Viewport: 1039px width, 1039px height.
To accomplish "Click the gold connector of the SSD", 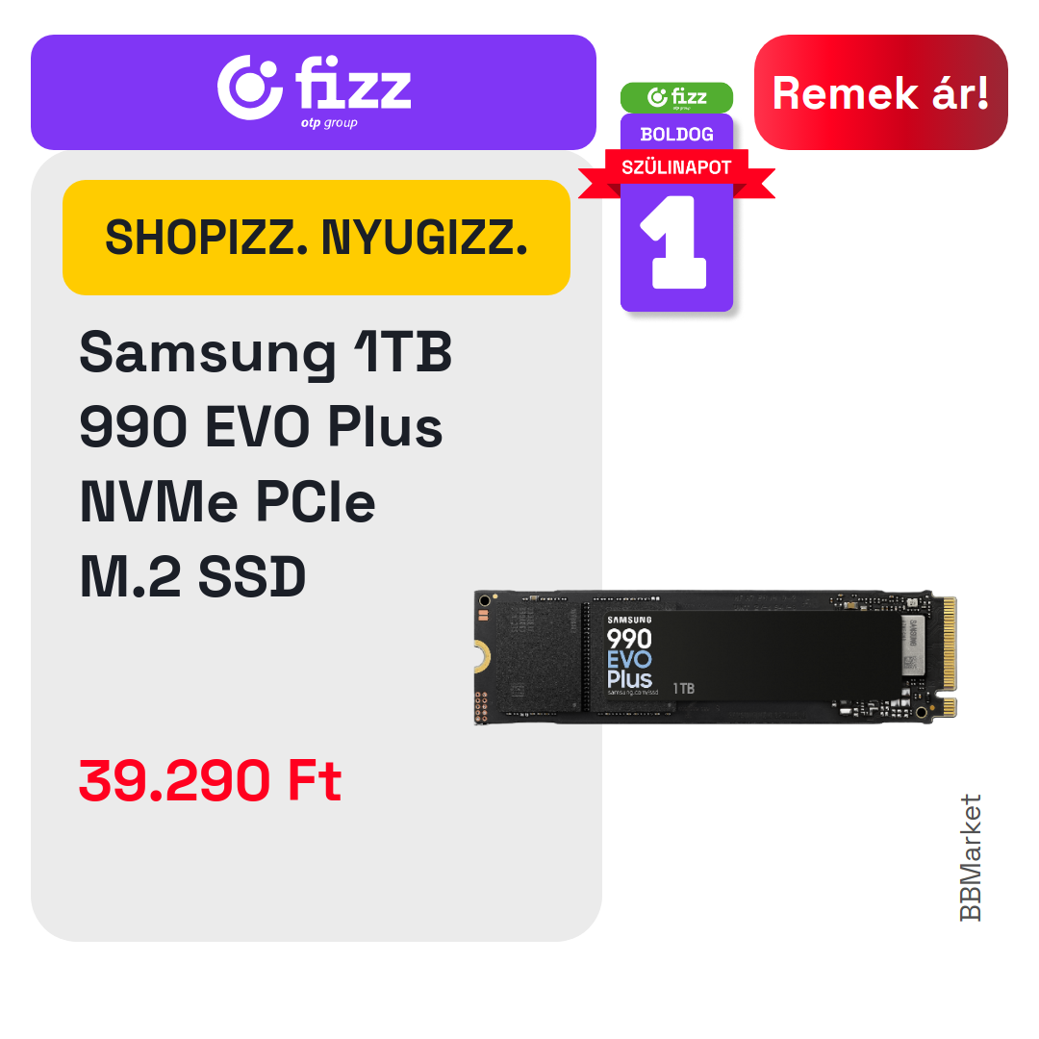I will point(950,656).
